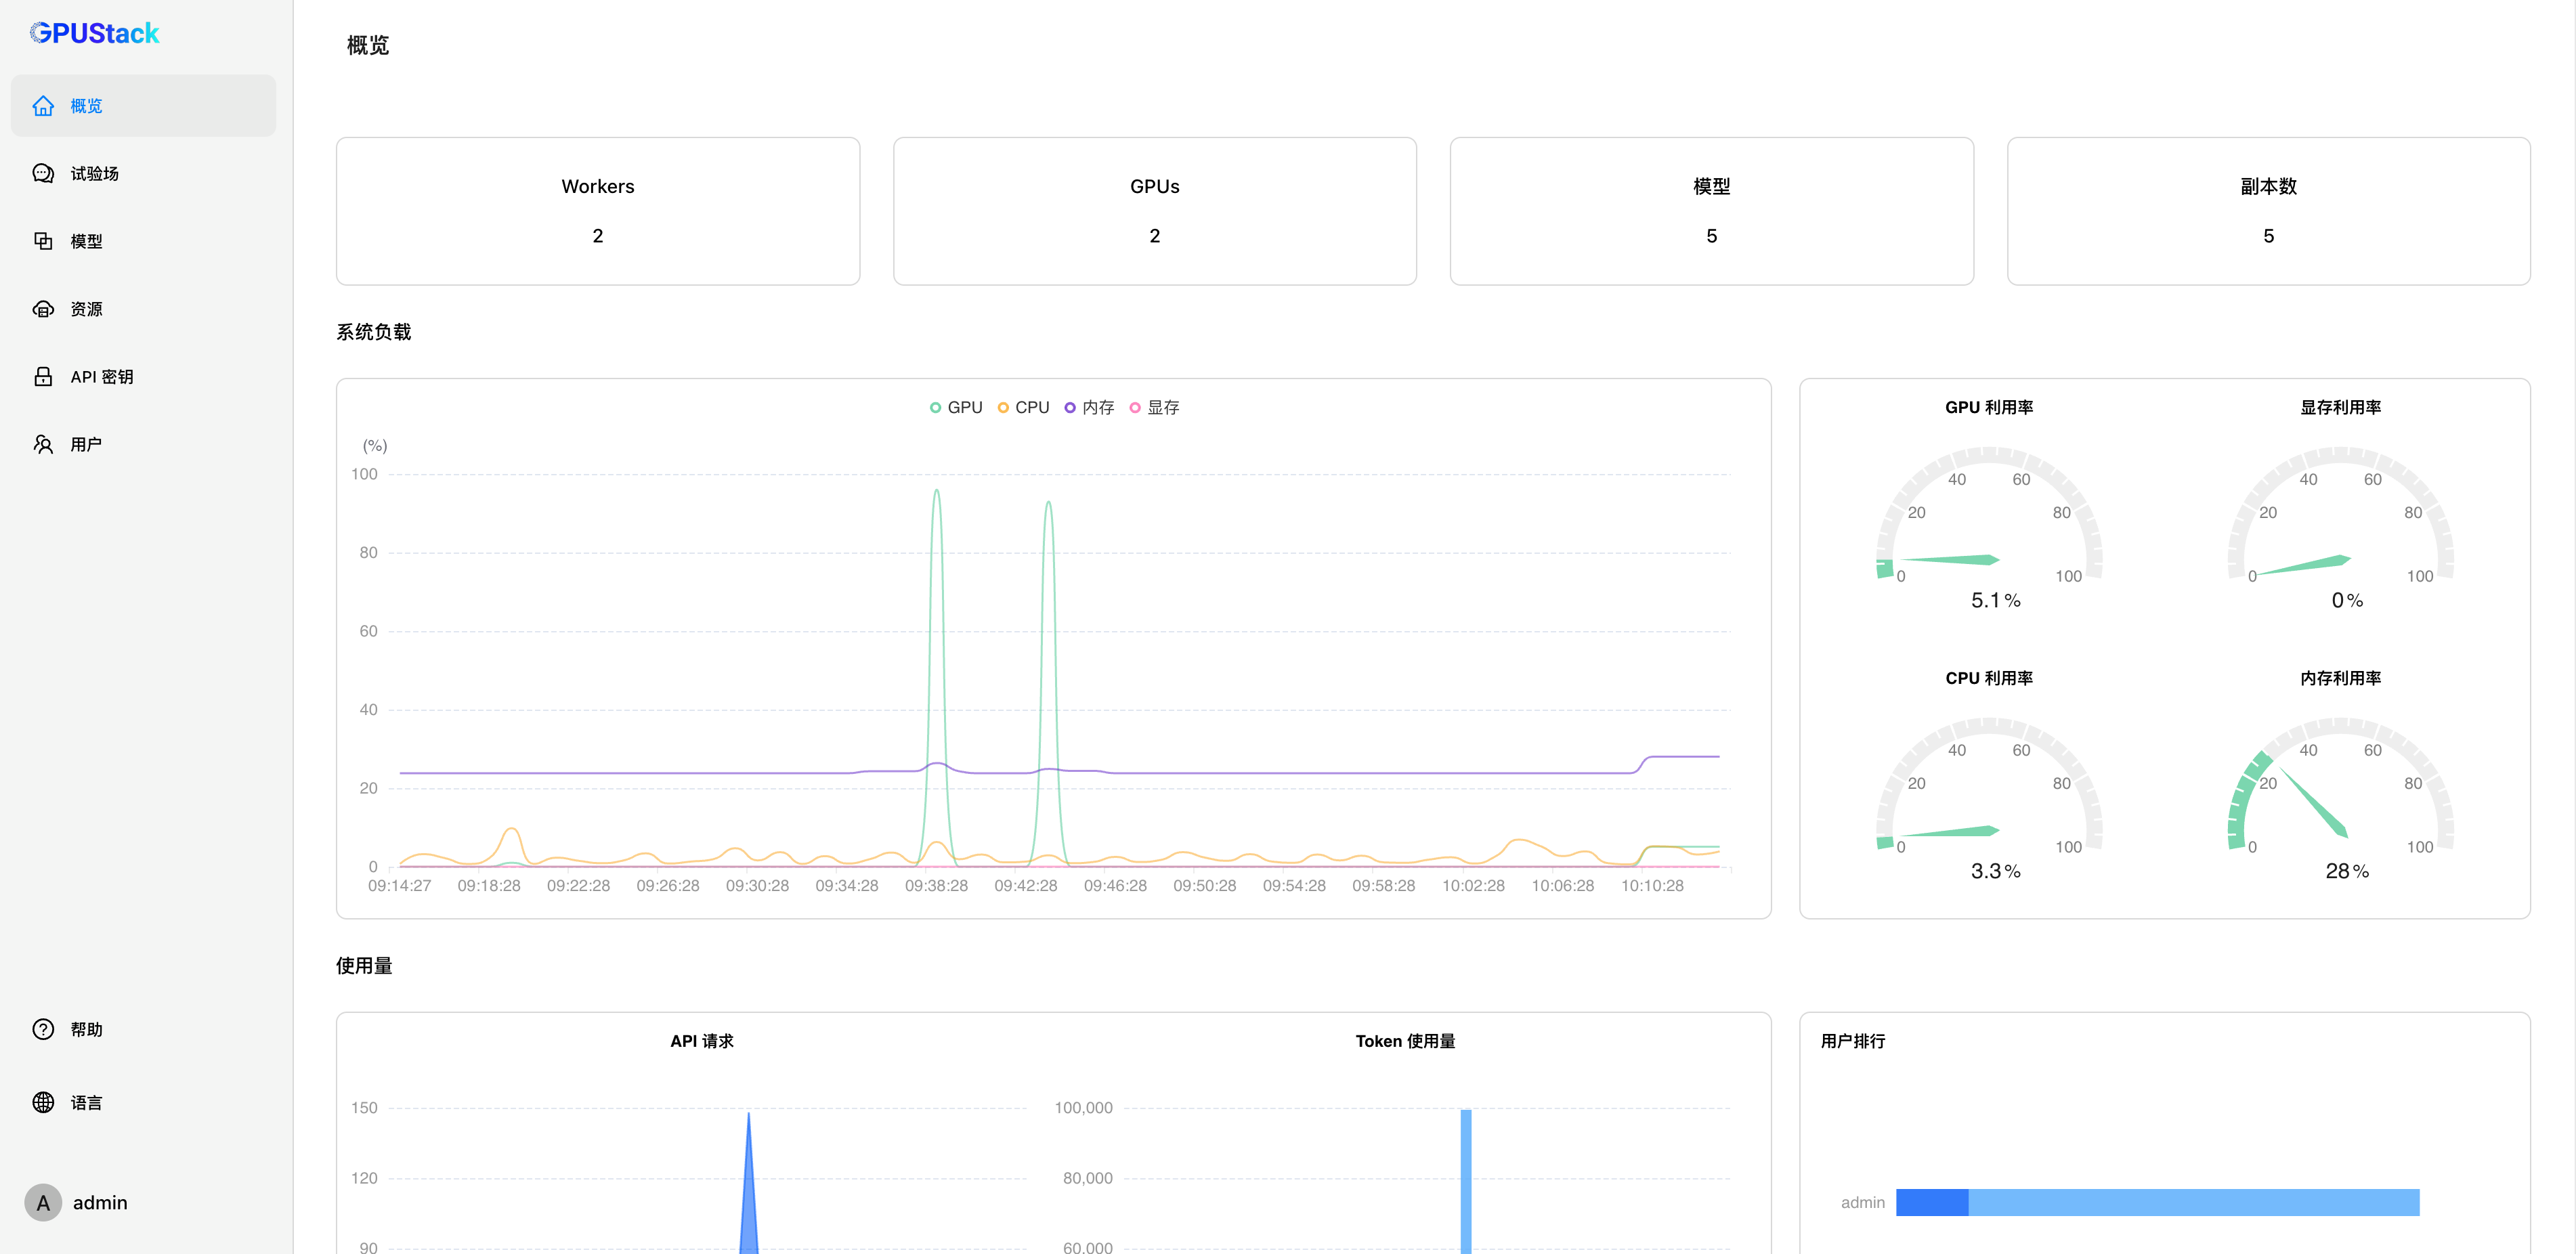Viewport: 2576px width, 1254px height.
Task: Click the Users person icon
Action: pyautogui.click(x=43, y=444)
